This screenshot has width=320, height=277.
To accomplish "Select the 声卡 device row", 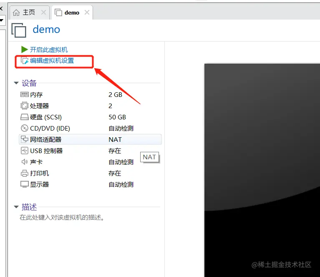I will 90,162.
